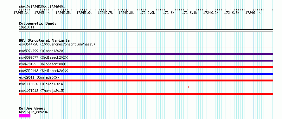Select the red nsv1071513 variant bar

tap(146, 94)
